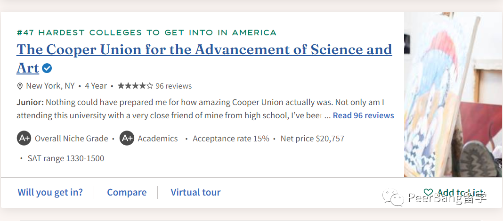Click the A+ Academics grade badge
Image resolution: width=503 pixels, height=221 pixels.
127,139
